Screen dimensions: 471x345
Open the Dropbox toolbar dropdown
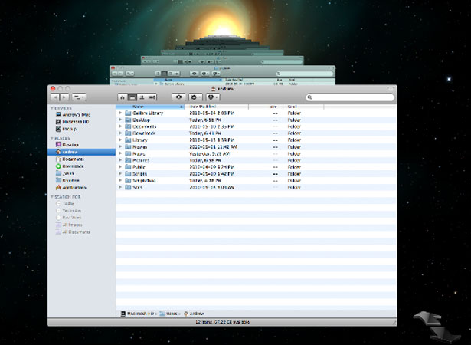(x=213, y=97)
